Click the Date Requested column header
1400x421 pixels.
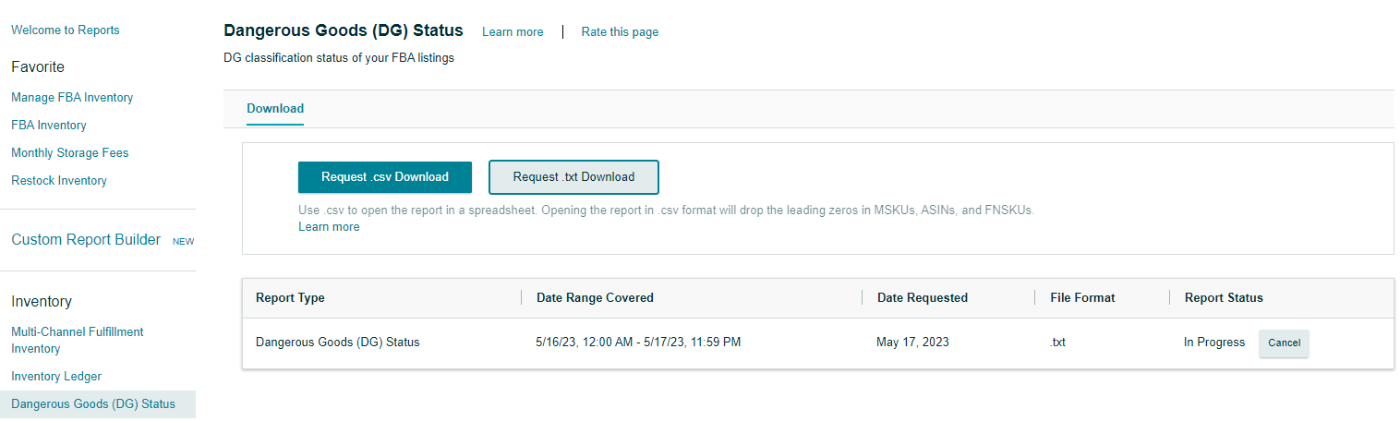[923, 298]
